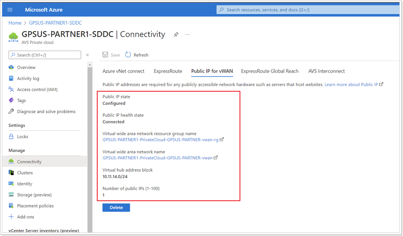Click the scrollbar up arrow in sidebar
Image resolution: width=403 pixels, height=236 pixels.
point(90,65)
